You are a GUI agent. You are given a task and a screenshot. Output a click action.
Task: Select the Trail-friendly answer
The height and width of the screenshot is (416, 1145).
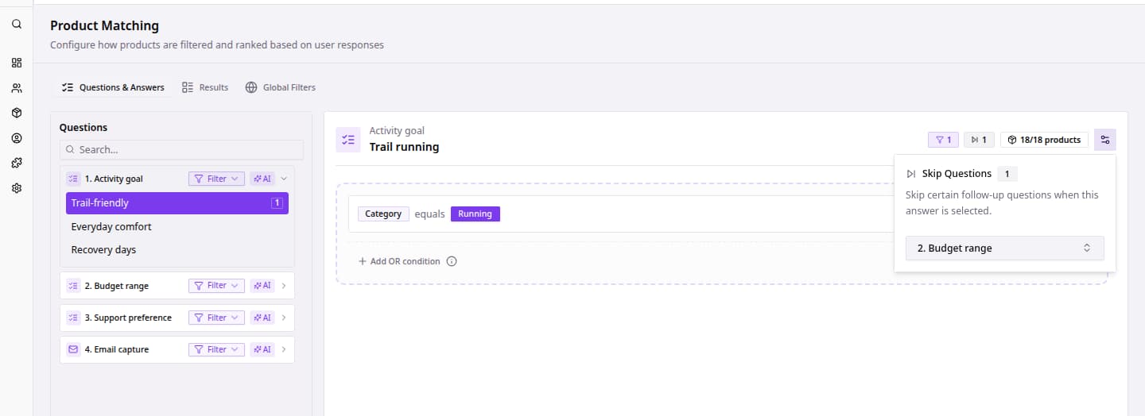click(x=177, y=203)
